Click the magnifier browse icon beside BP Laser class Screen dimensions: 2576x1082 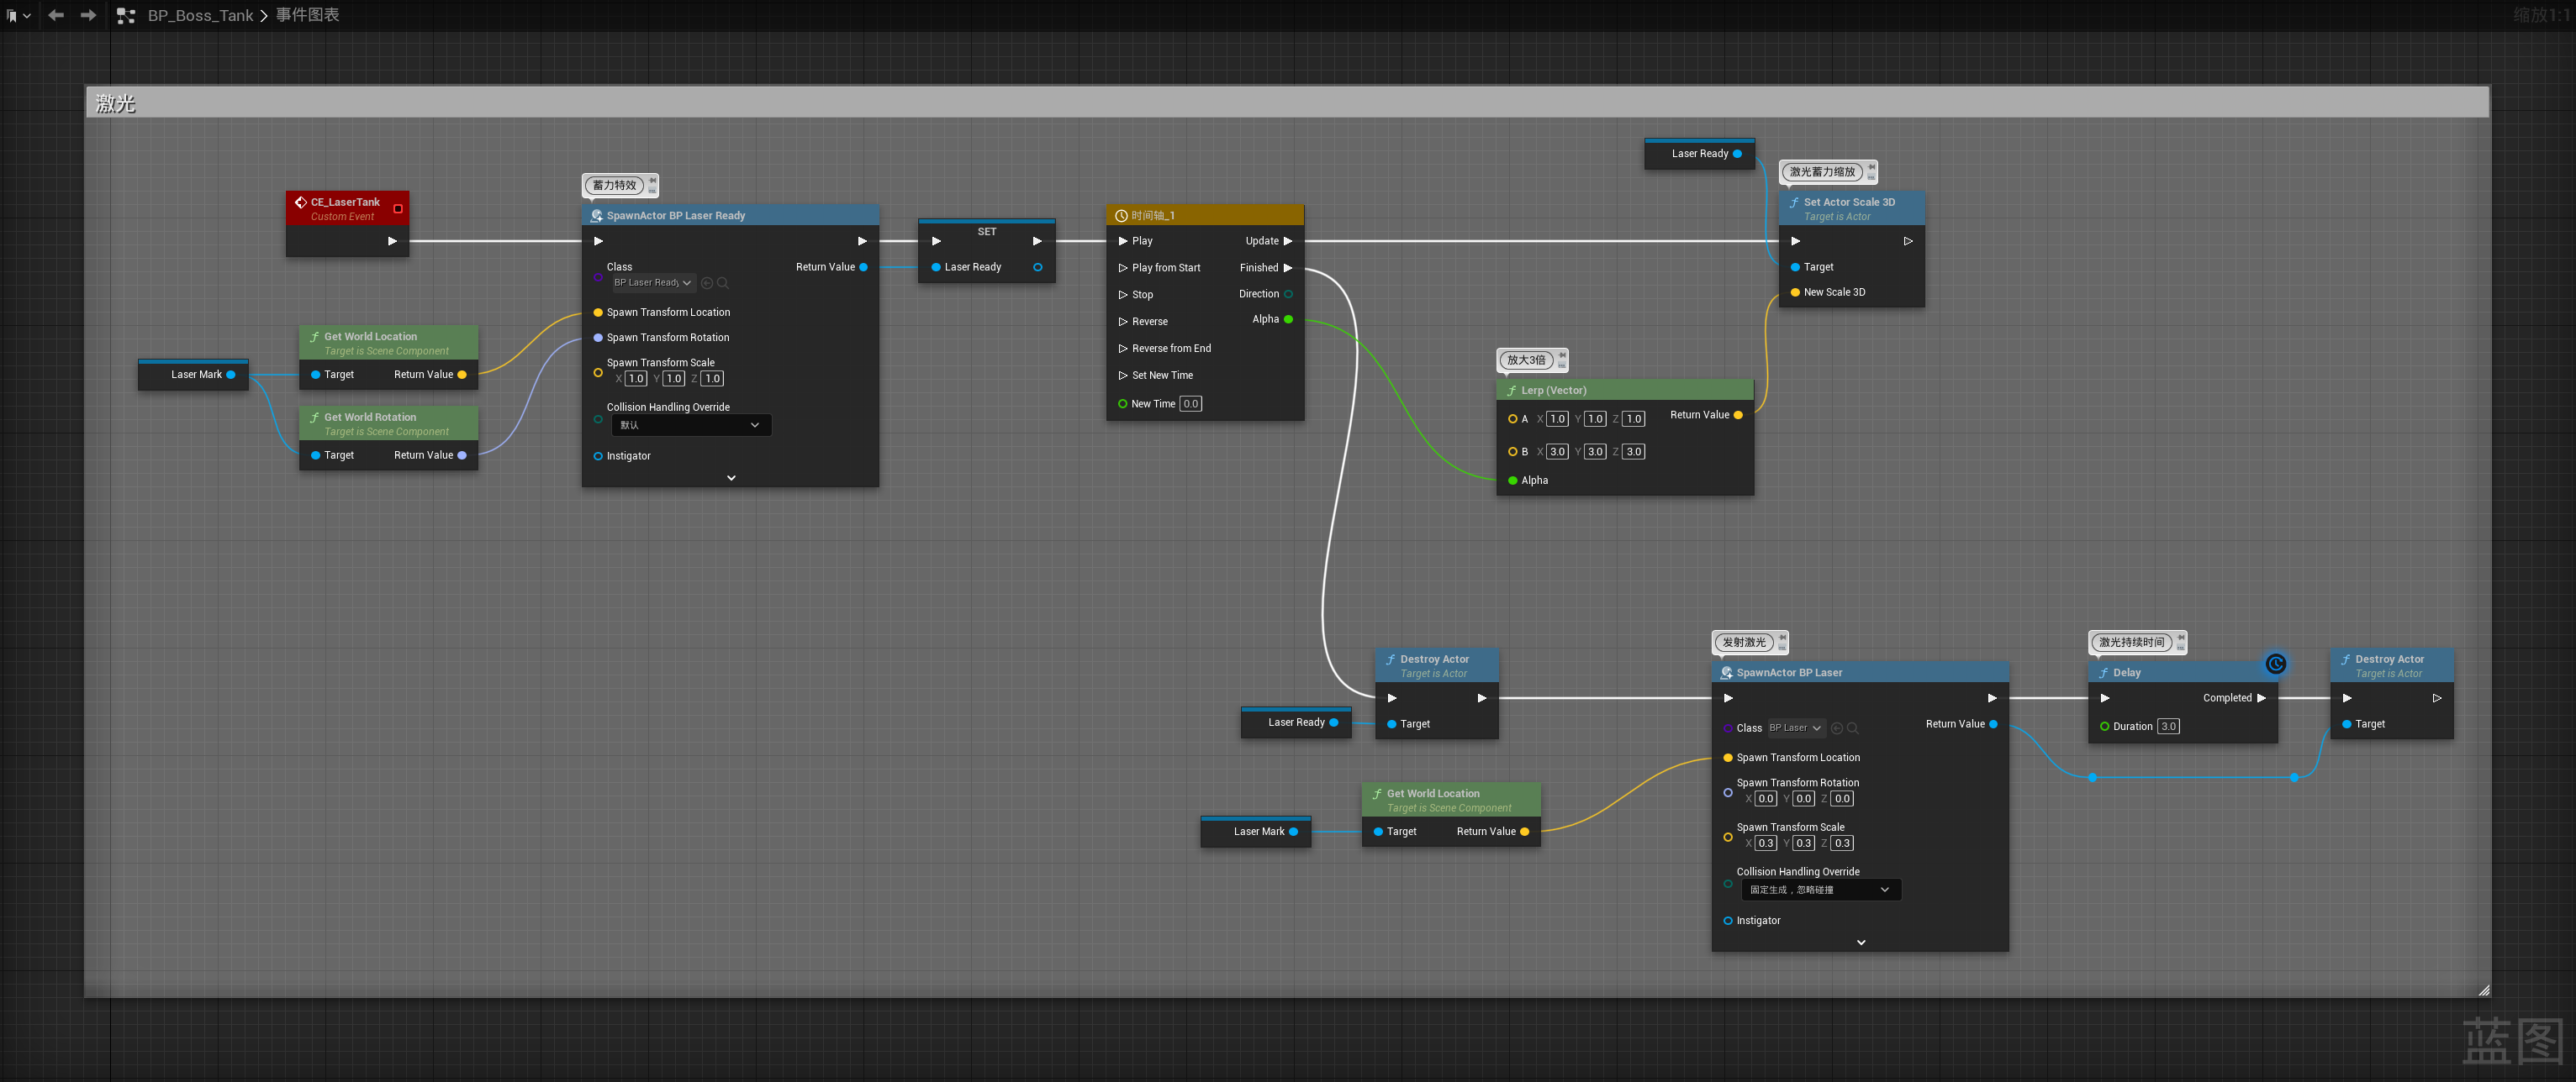tap(1852, 728)
